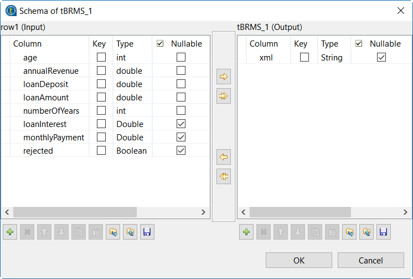Open Type cell for rejected column
Image resolution: width=413 pixels, height=279 pixels.
(131, 150)
